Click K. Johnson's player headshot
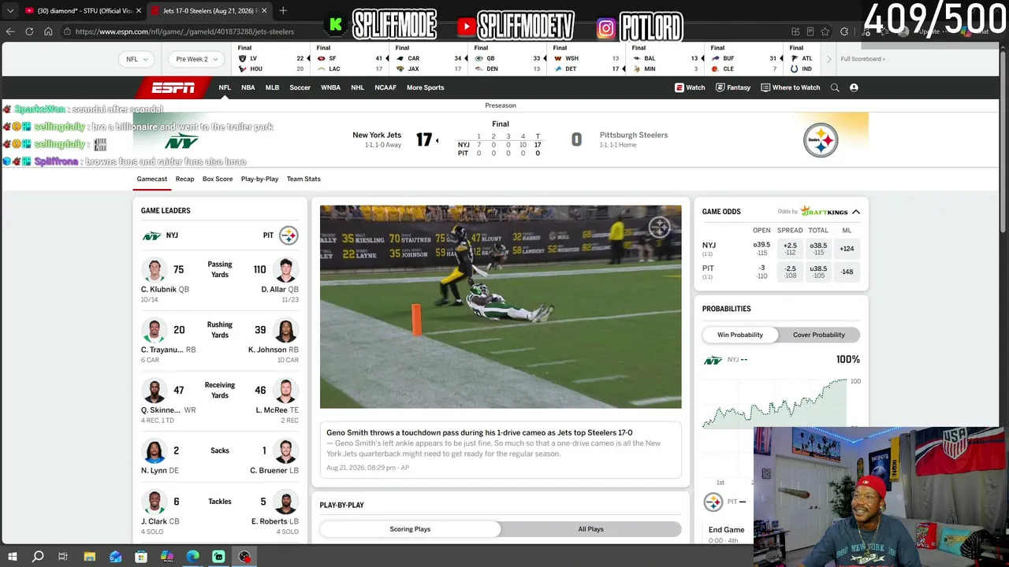The width and height of the screenshot is (1009, 567). [x=285, y=330]
